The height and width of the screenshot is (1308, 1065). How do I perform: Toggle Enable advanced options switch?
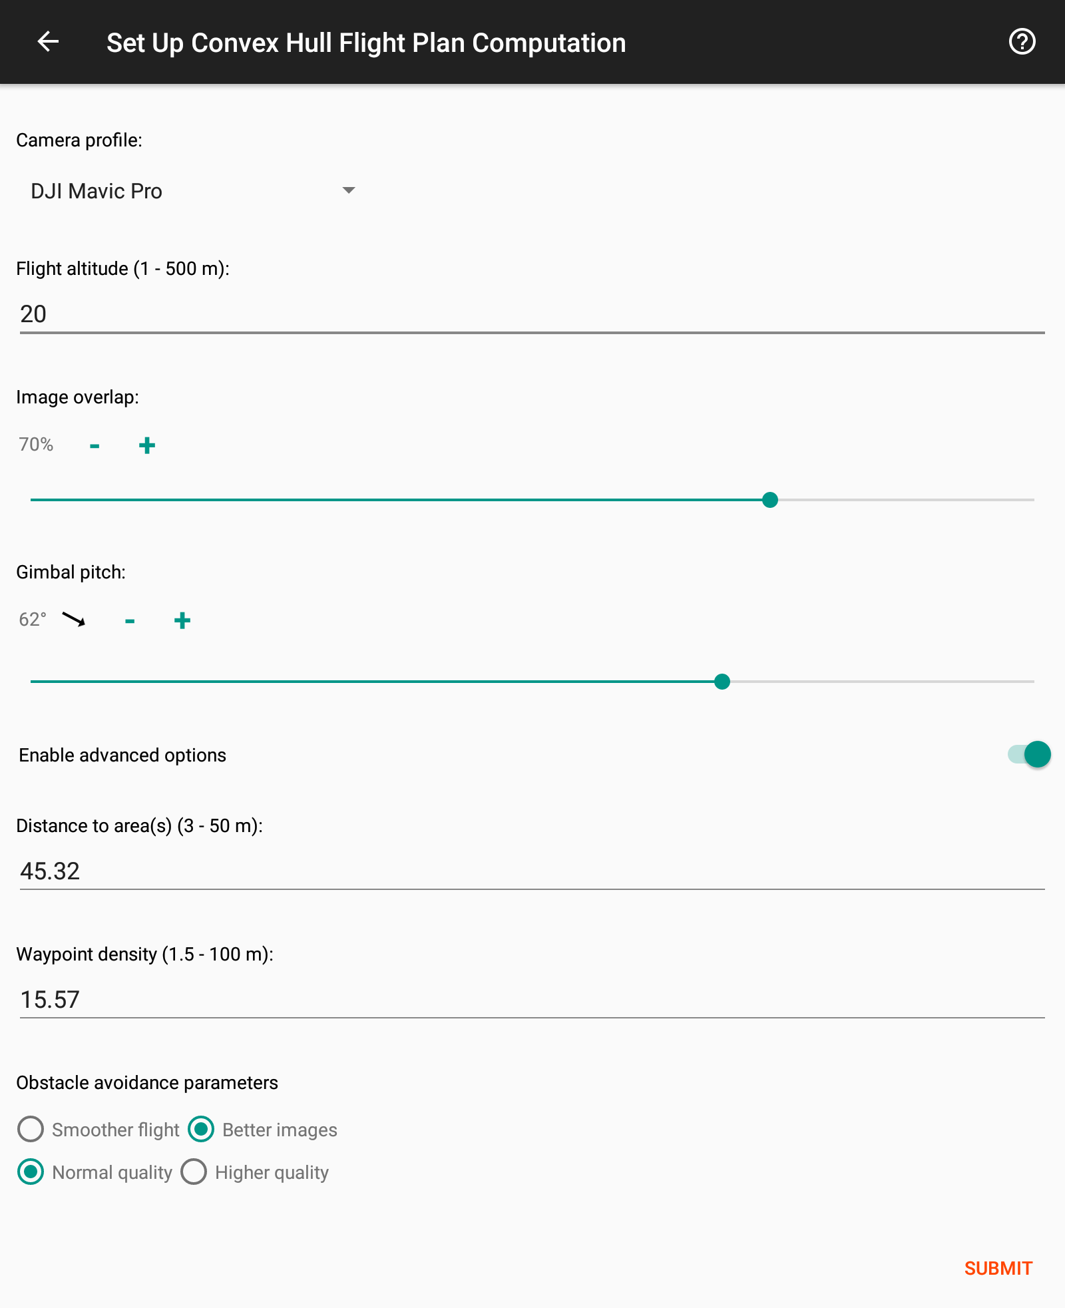(x=1029, y=754)
